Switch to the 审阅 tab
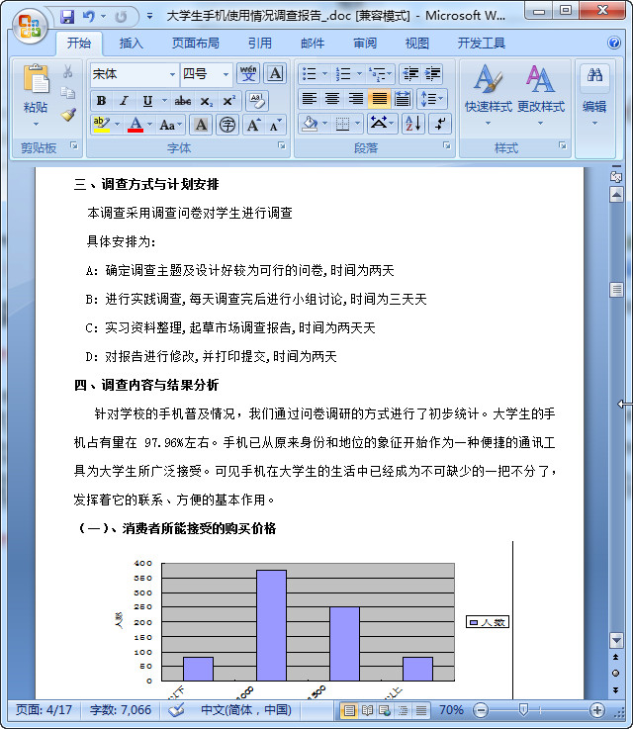This screenshot has width=633, height=729. tap(365, 44)
